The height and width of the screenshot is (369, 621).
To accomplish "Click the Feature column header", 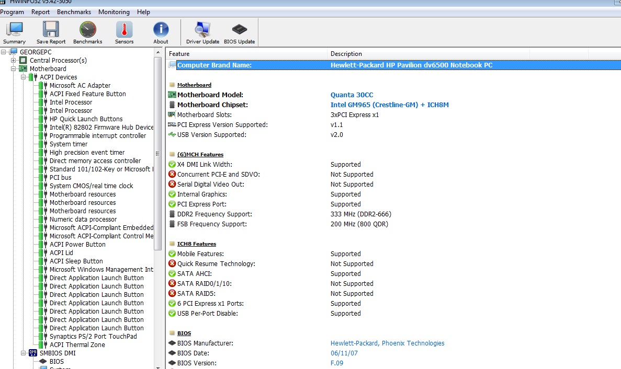I will pyautogui.click(x=246, y=54).
